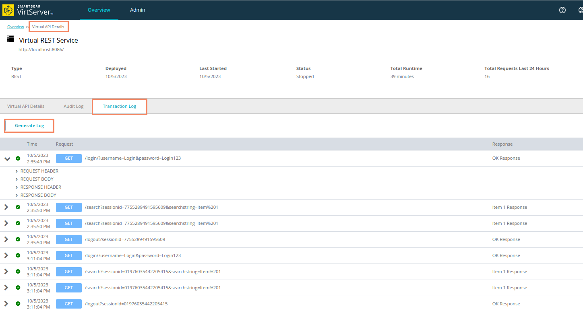Click the green status icon on the last logout row
The width and height of the screenshot is (583, 315).
click(18, 304)
